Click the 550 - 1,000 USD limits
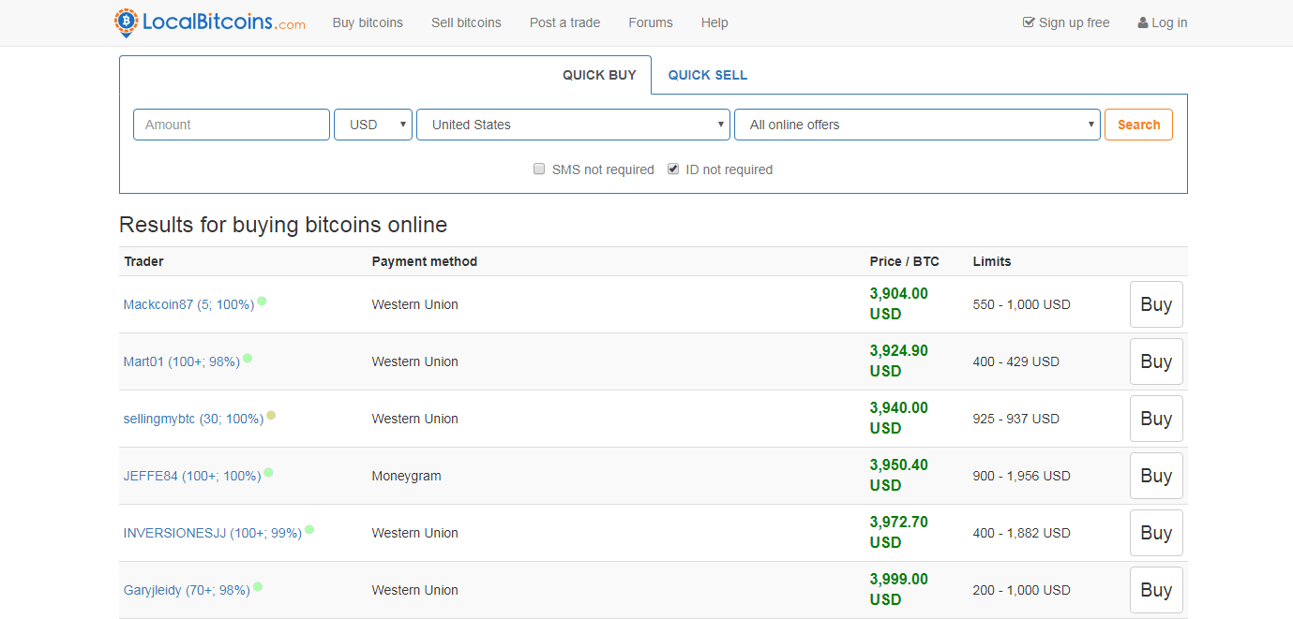Screen dimensions: 1293x619 click(1021, 304)
